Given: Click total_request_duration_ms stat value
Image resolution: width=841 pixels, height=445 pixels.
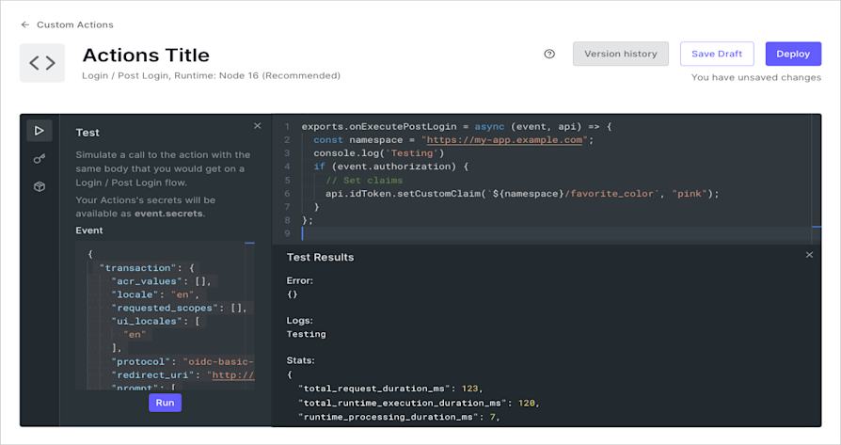Looking at the screenshot, I should pos(469,389).
